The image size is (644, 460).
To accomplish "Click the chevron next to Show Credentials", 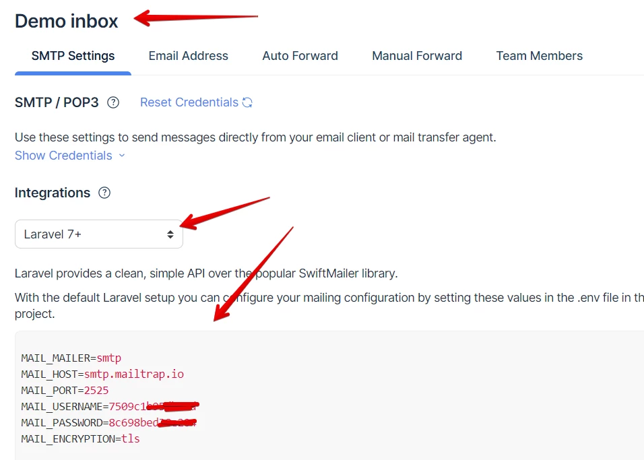I will [x=122, y=156].
